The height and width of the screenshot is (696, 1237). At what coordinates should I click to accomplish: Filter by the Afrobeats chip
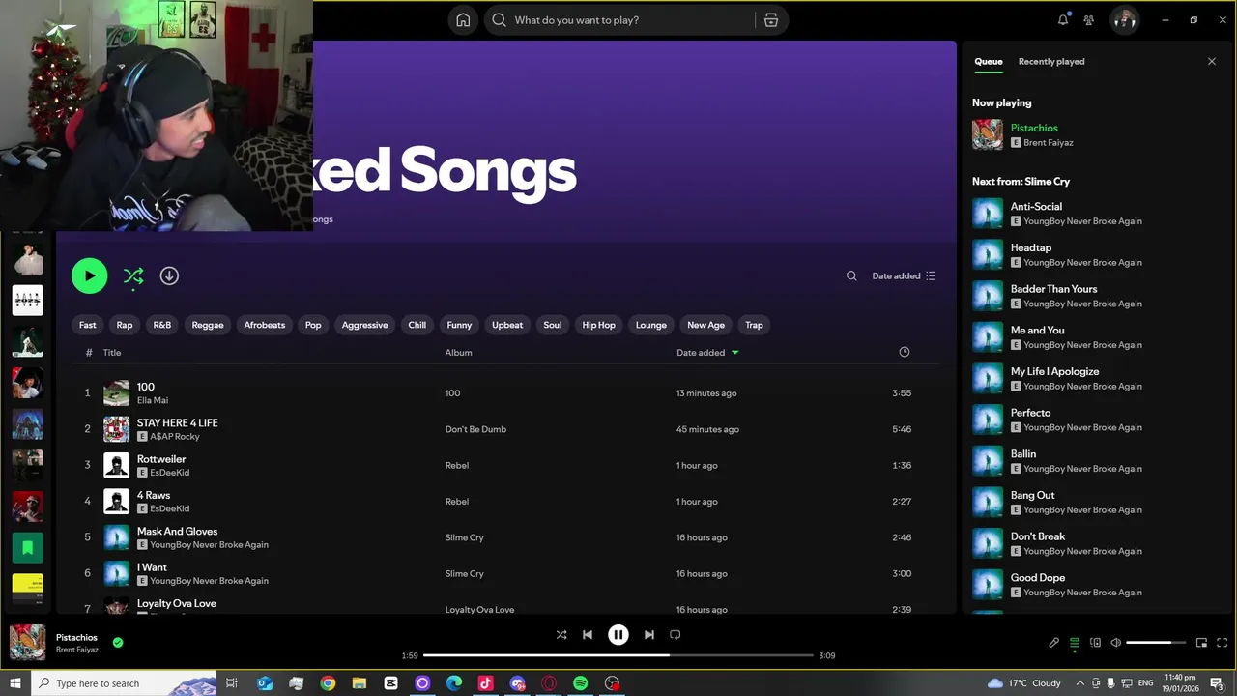pos(265,325)
